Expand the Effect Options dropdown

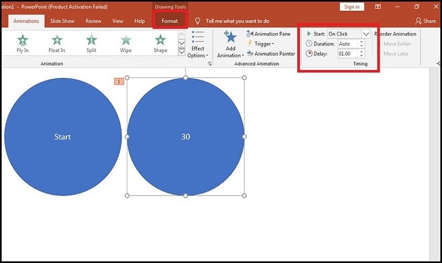(198, 44)
